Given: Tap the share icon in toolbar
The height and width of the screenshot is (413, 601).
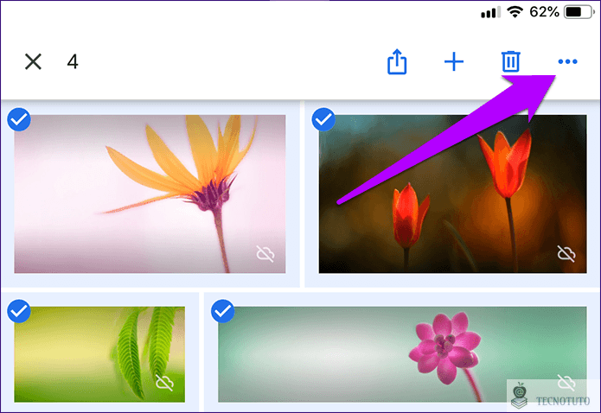Looking at the screenshot, I should coord(397,61).
